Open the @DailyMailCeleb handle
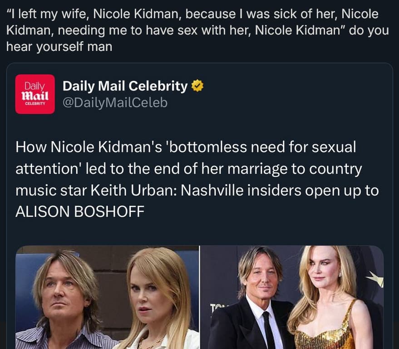 coord(115,103)
